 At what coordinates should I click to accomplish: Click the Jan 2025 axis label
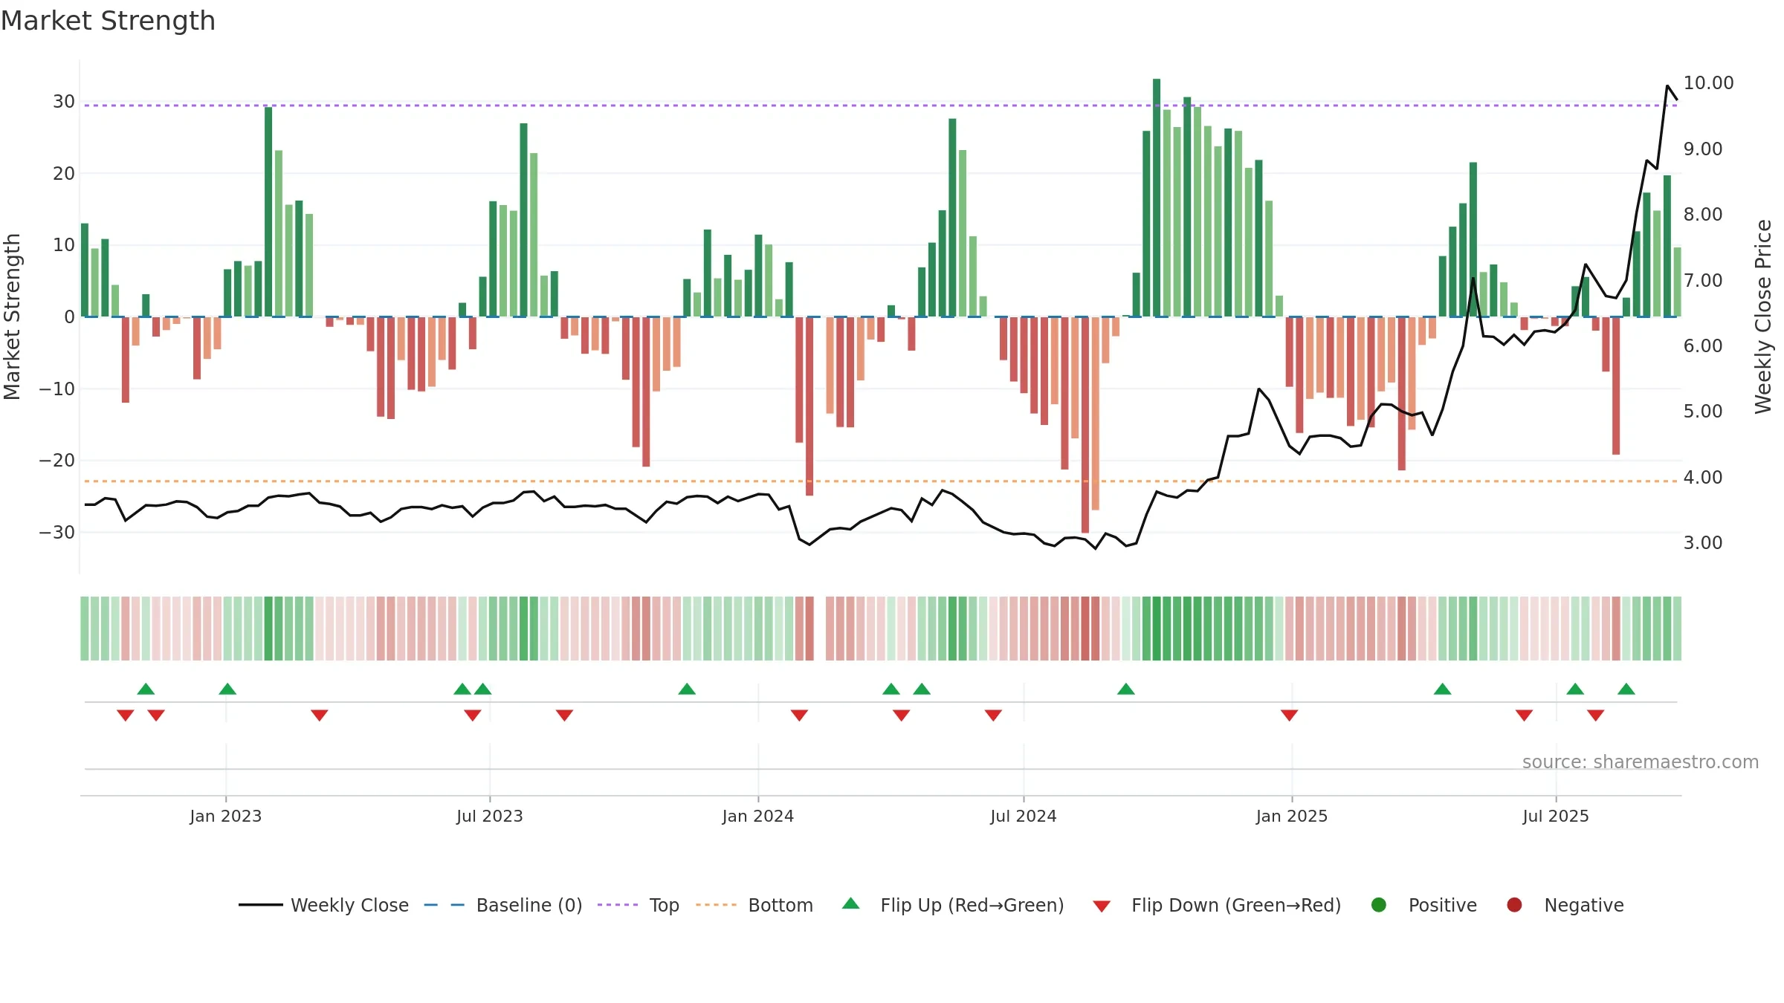tap(1292, 816)
